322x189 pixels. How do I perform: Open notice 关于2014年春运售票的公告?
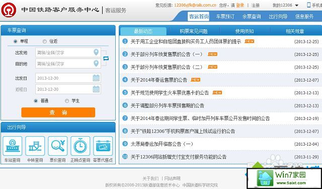pos(159,80)
